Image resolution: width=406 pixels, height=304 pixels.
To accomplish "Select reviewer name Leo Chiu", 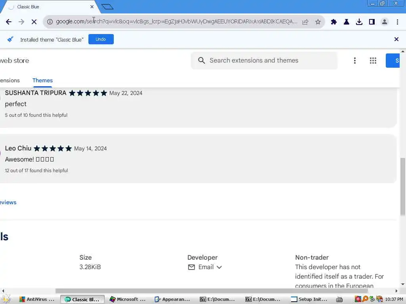I will [18, 148].
